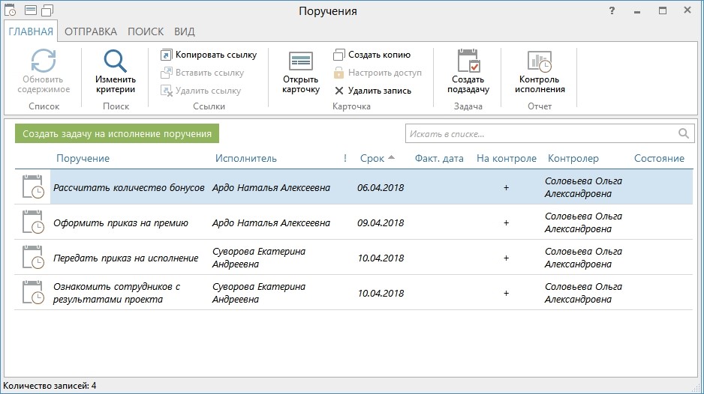704x394 pixels.
Task: Sort by Факт. дата column header
Action: click(439, 158)
